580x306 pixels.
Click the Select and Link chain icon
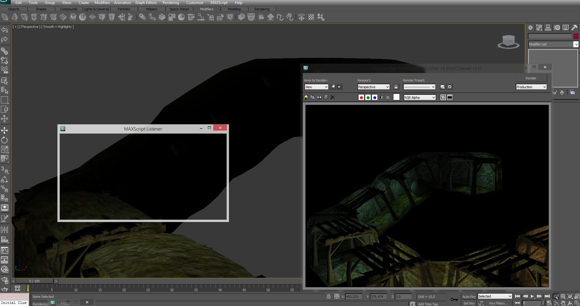(x=5, y=51)
